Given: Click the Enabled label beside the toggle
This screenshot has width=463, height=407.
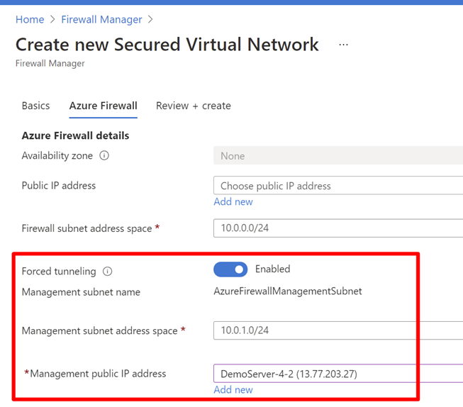Looking at the screenshot, I should tap(272, 269).
